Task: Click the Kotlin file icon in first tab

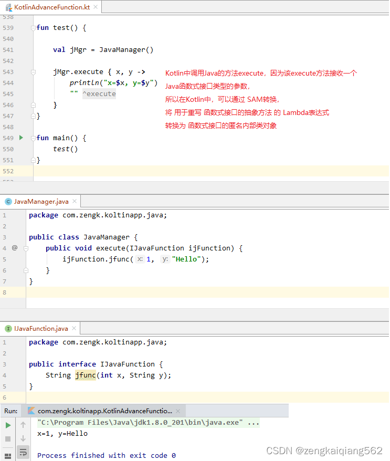Action: 9,7
